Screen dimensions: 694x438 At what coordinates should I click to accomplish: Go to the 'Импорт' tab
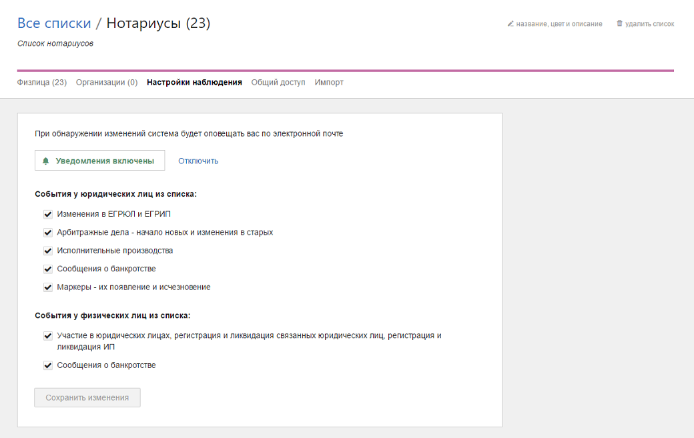tap(329, 83)
